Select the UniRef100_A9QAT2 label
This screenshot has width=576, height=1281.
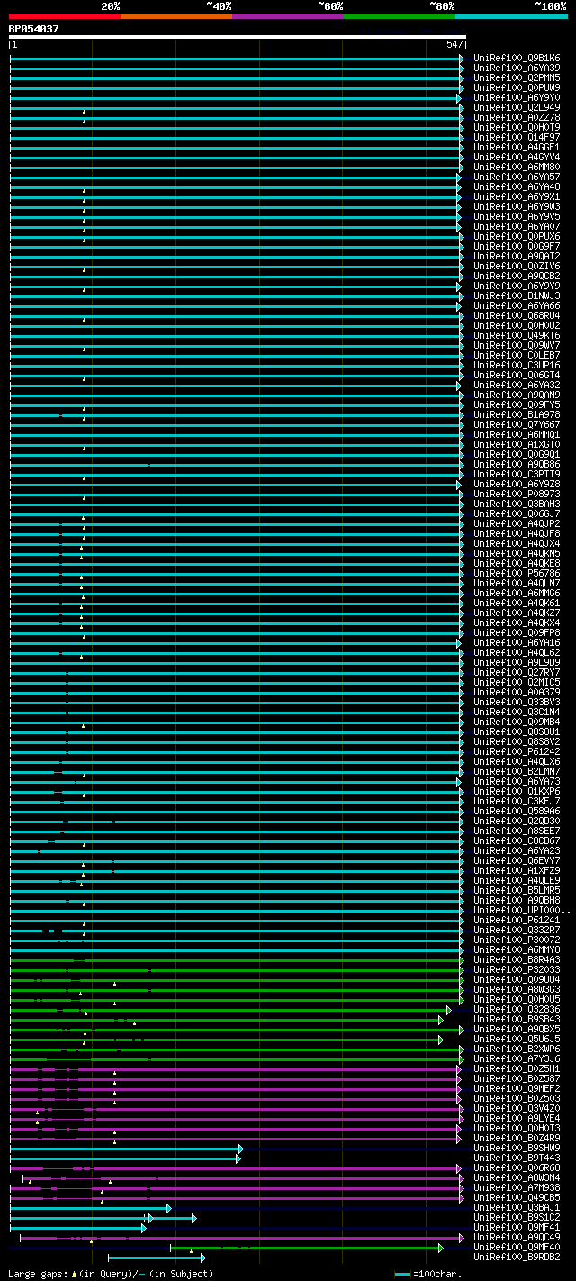[x=517, y=256]
